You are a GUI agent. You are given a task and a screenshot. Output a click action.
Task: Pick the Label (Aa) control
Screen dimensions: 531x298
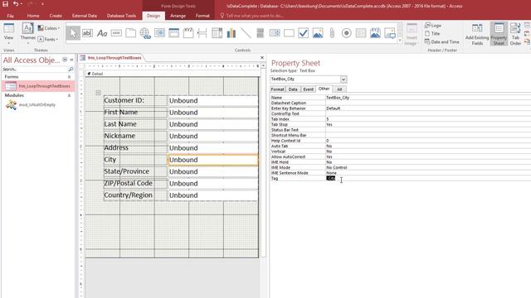pos(102,33)
